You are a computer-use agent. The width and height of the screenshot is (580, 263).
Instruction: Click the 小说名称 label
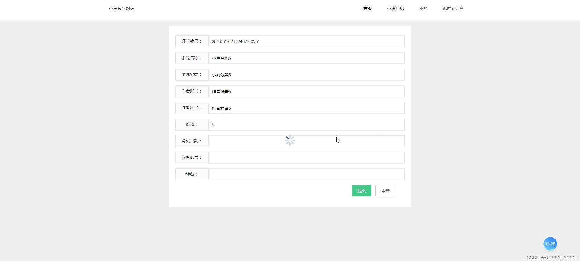[x=192, y=58]
